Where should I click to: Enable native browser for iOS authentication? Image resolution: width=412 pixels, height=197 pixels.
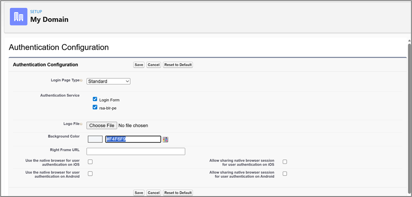90,162
